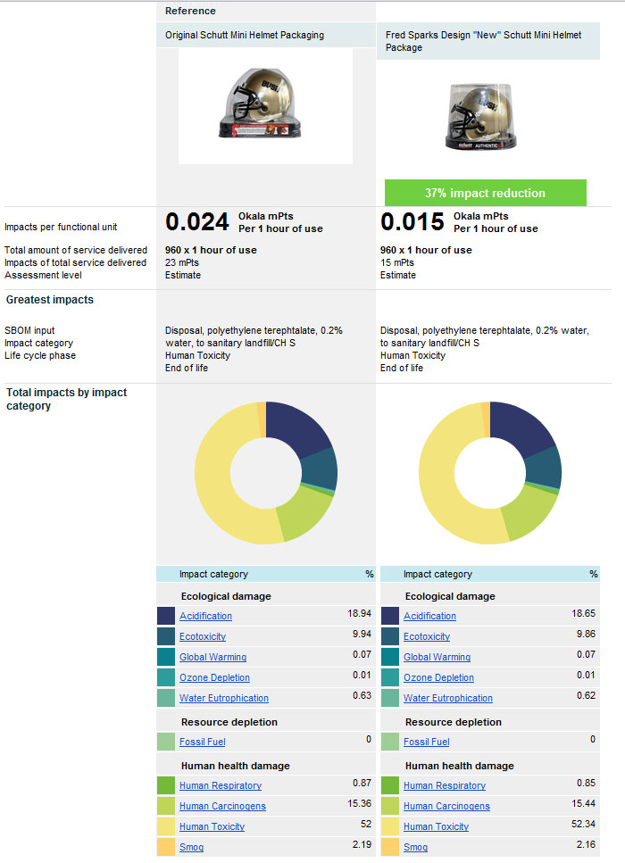Screen dimensions: 625x863
Task: Open Water Eutrophication link in Original packaging column
Action: pos(223,698)
